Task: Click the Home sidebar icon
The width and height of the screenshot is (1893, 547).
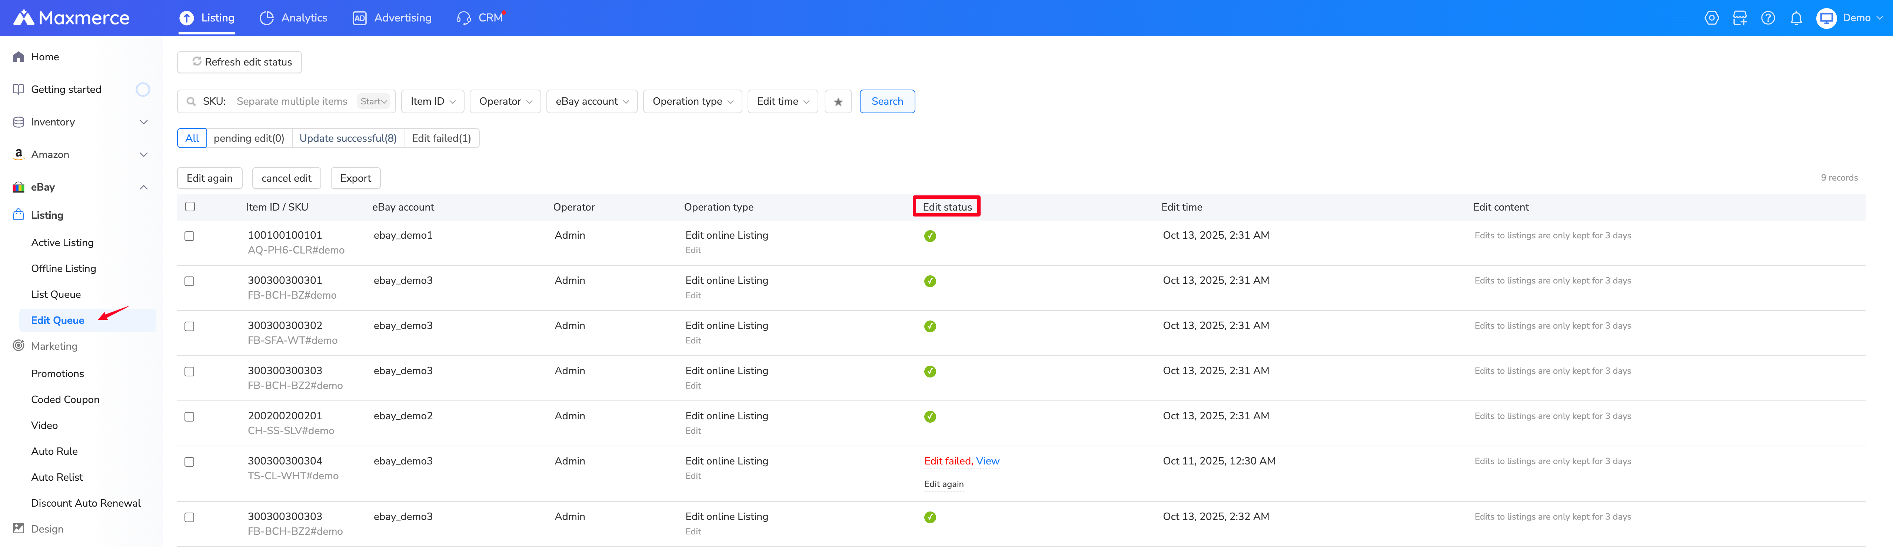Action: coord(19,57)
